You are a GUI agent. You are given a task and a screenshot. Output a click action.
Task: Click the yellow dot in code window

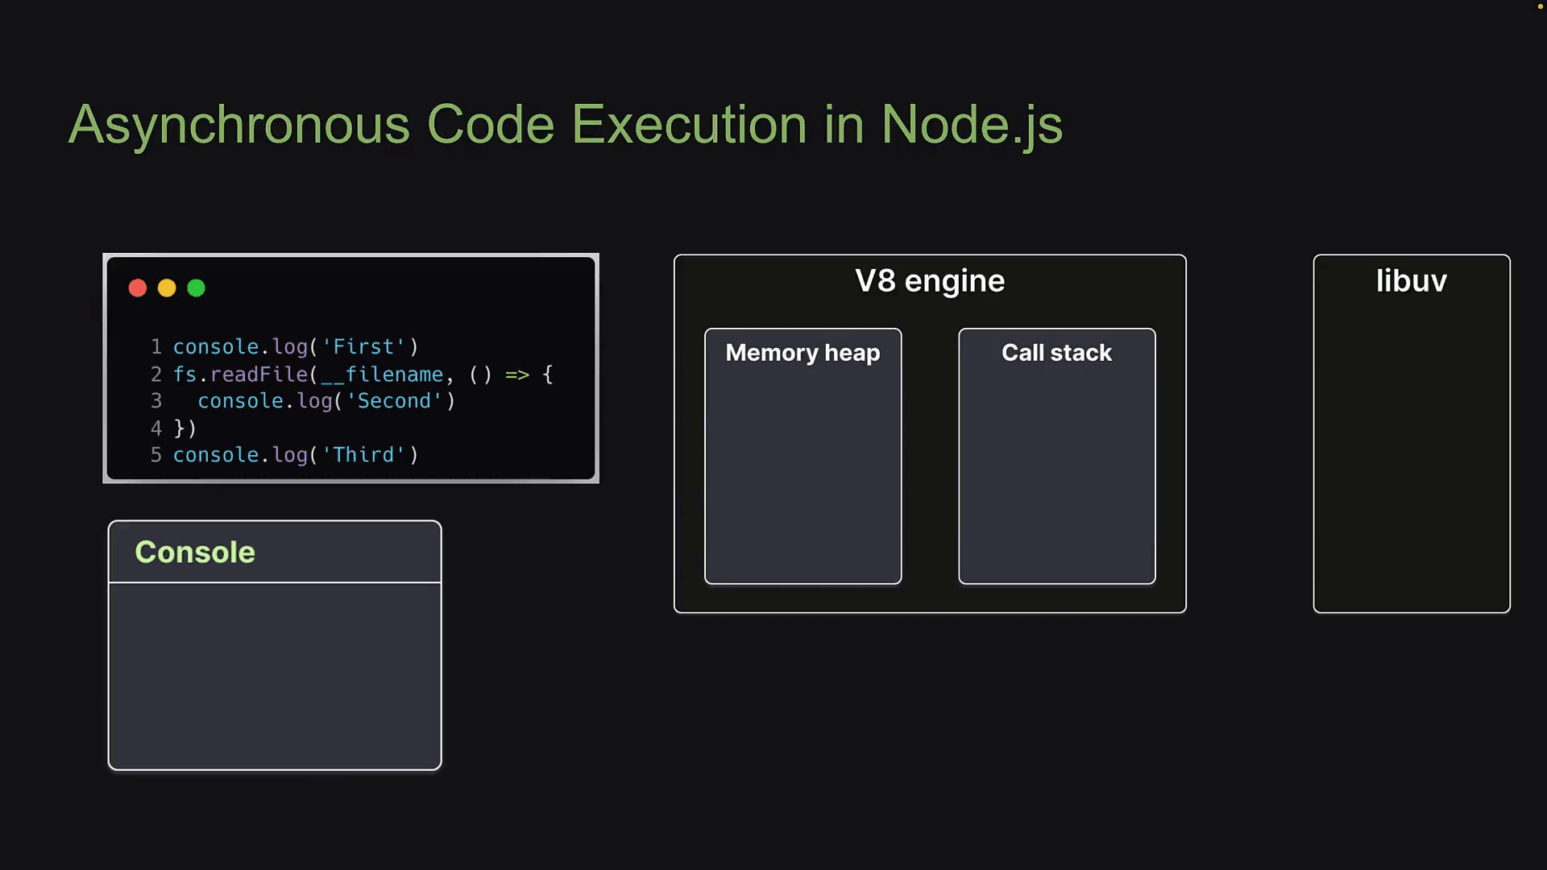tap(167, 288)
